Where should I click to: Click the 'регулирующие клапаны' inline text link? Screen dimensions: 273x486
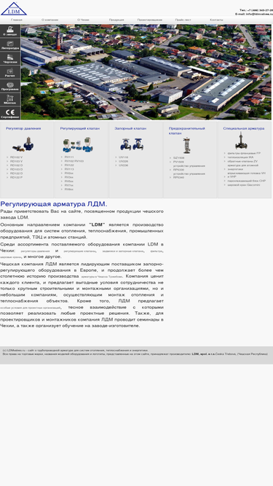pos(79,251)
